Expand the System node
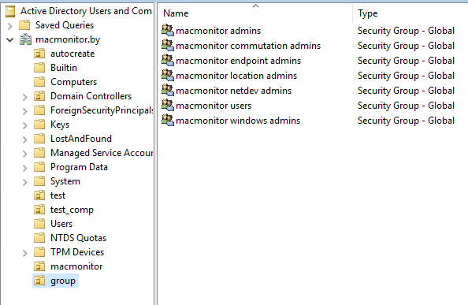 [x=25, y=182]
